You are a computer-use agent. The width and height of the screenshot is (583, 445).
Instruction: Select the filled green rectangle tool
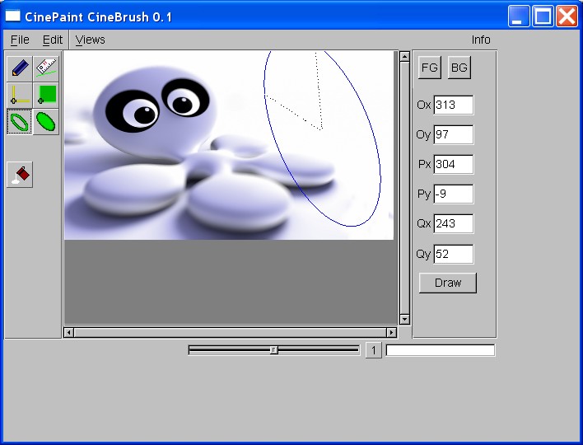[x=46, y=95]
